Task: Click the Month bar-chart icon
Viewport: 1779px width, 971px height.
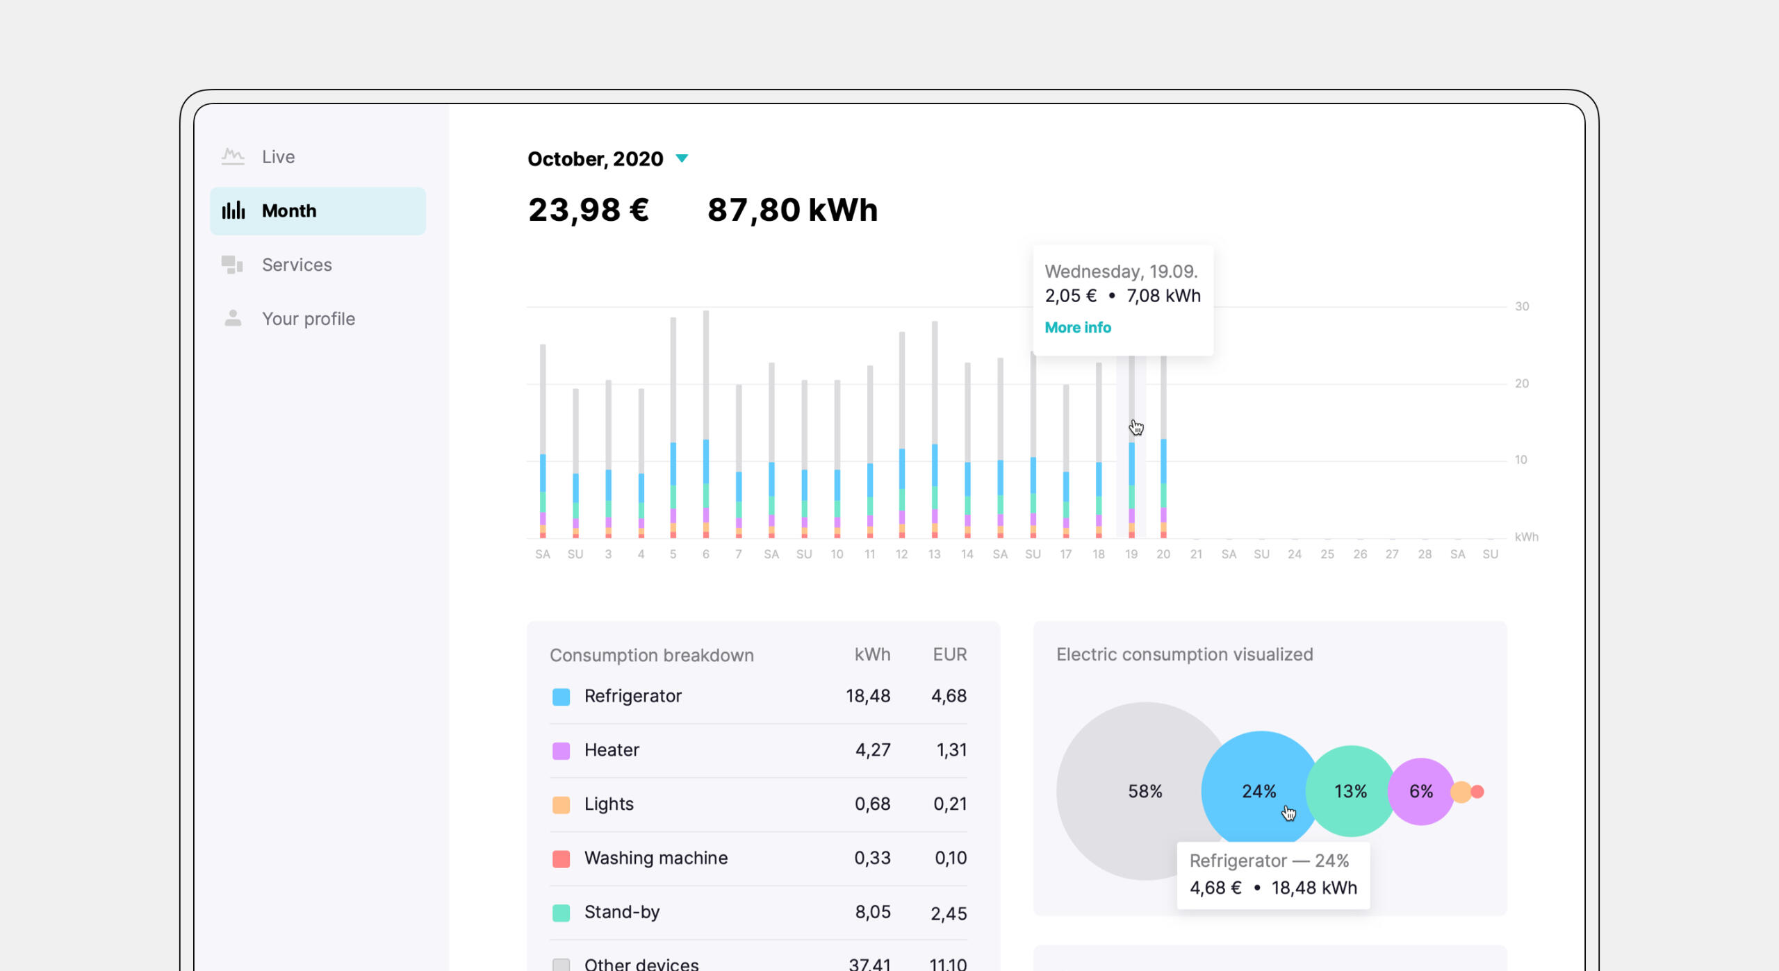Action: click(x=233, y=210)
